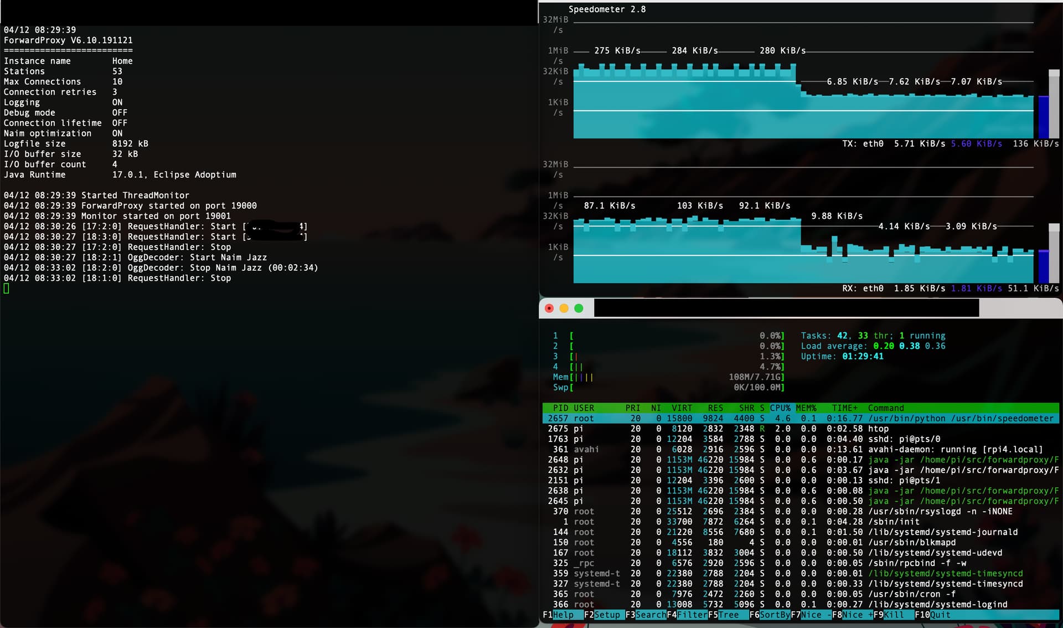Click the green zoom window button

click(x=579, y=308)
